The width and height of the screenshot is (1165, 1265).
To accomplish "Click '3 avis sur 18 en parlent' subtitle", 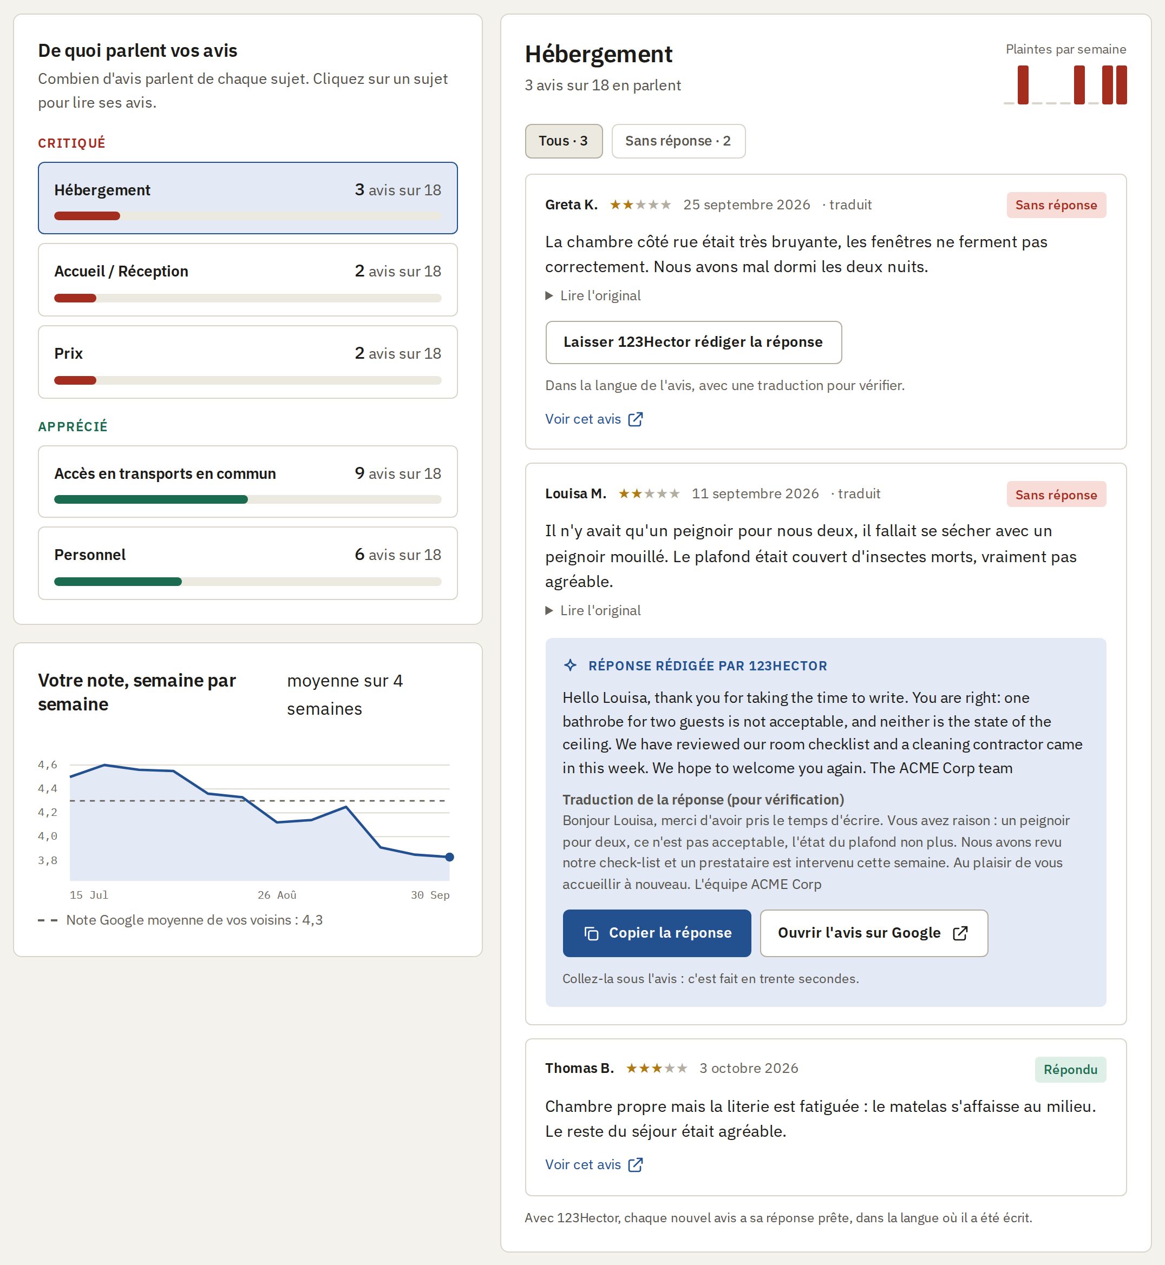I will pos(603,85).
